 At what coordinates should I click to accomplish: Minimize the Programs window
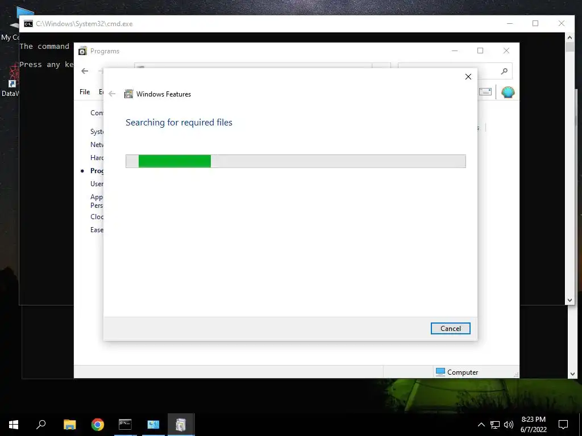coord(455,51)
